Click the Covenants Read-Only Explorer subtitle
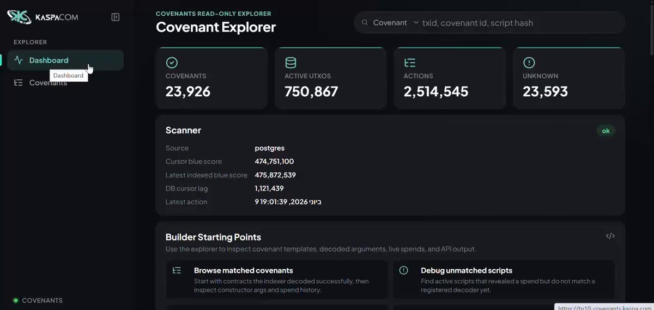654x310 pixels. point(214,14)
